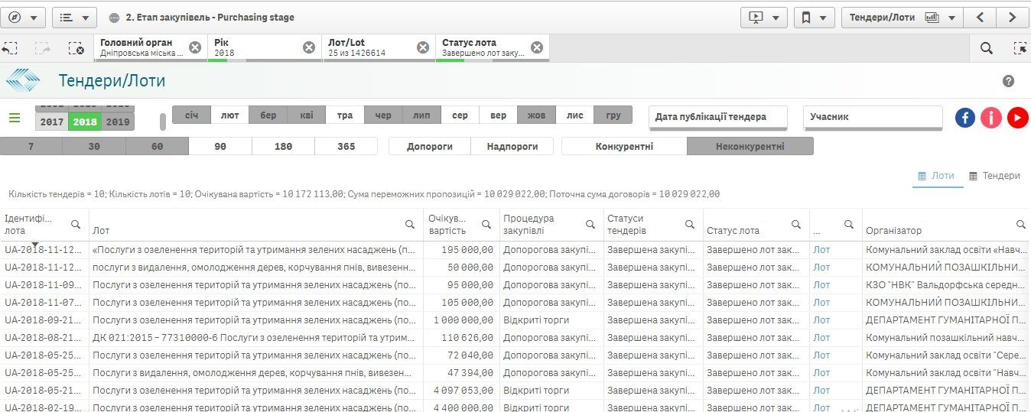
Task: Open the selections search magnifier icon
Action: pyautogui.click(x=987, y=48)
